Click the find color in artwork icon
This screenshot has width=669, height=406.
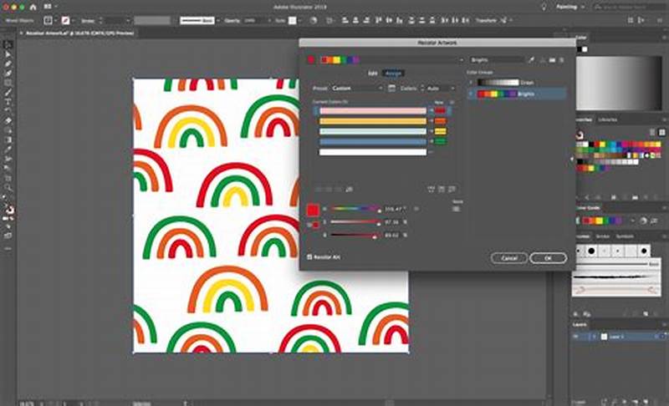point(452,189)
